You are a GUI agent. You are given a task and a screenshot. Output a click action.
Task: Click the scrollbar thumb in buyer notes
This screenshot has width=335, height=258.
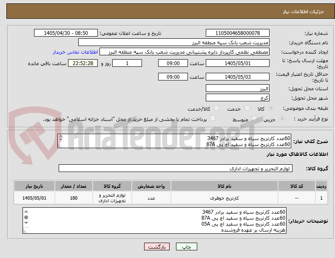[26, 218]
